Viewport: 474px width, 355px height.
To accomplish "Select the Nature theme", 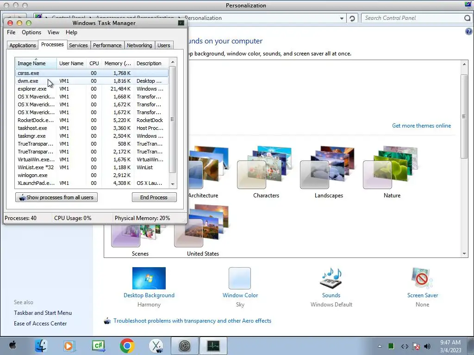I will tap(392, 173).
